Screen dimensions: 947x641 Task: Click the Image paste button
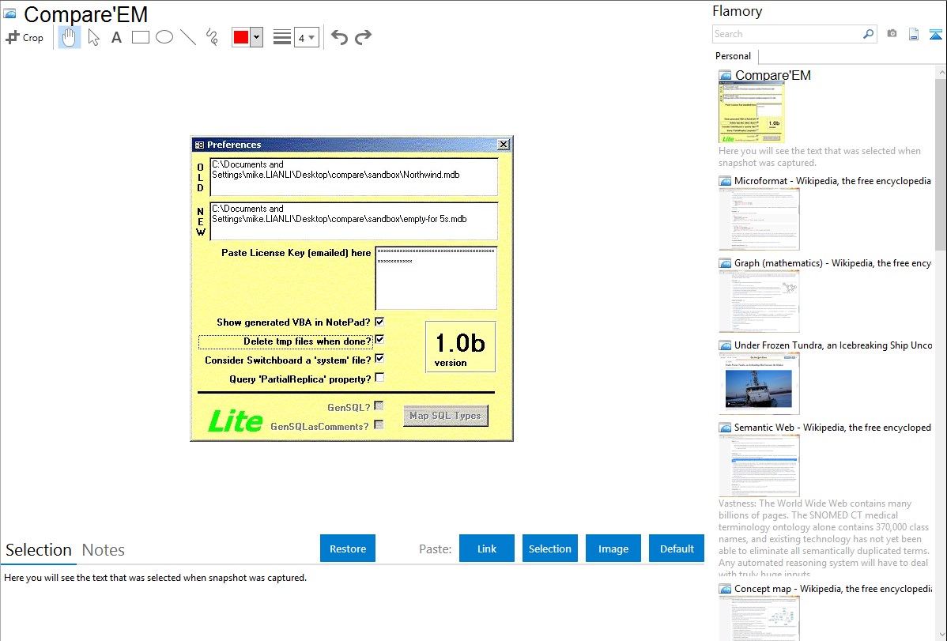[613, 549]
